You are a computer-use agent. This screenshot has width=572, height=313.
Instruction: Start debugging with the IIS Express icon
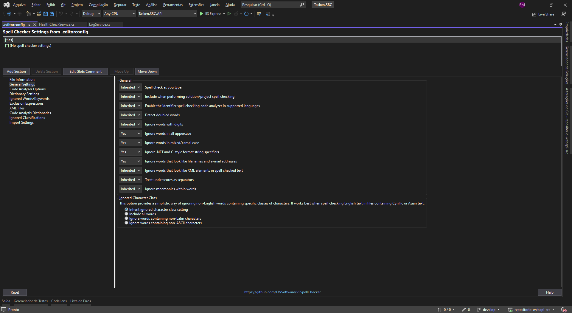click(201, 14)
